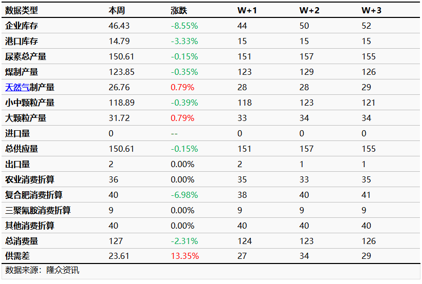
Task: Click the 大颗粒产量 row label
Action: point(26,118)
